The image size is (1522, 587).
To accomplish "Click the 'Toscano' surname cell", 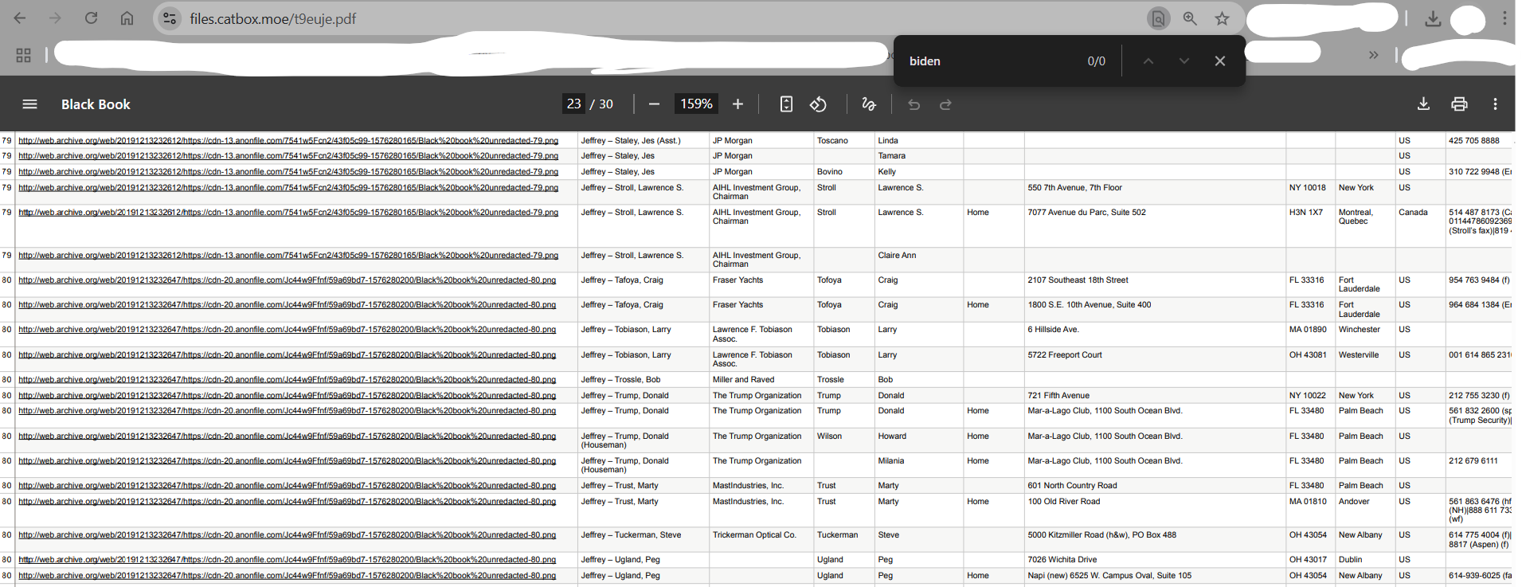I will (x=832, y=141).
